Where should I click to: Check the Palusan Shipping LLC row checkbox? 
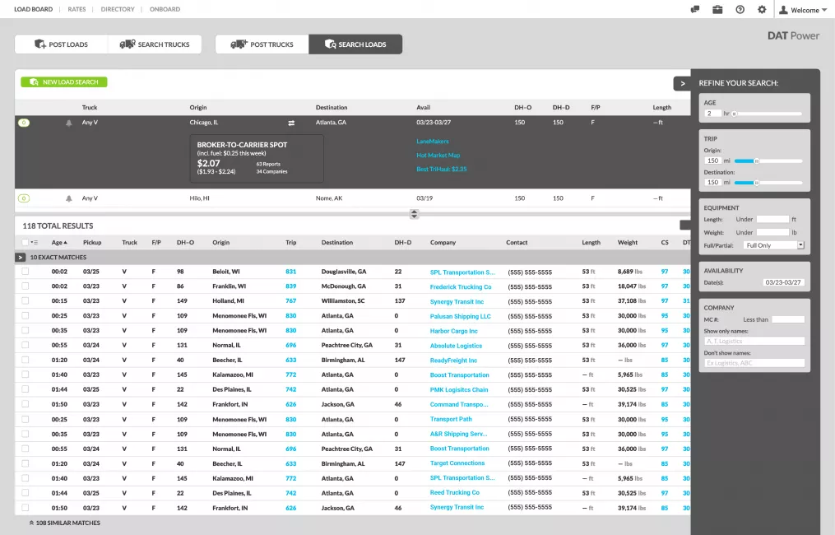25,315
